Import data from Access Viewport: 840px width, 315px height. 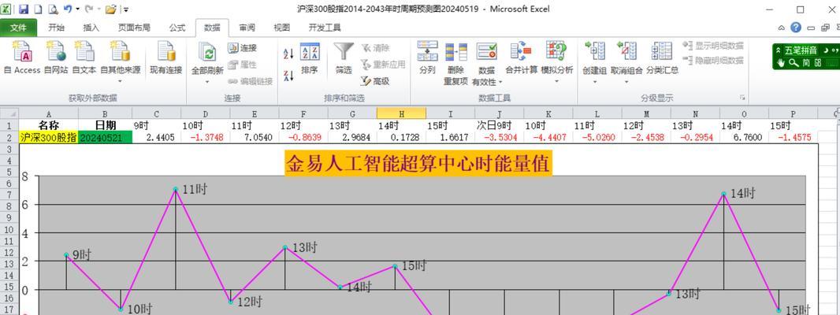pyautogui.click(x=22, y=57)
